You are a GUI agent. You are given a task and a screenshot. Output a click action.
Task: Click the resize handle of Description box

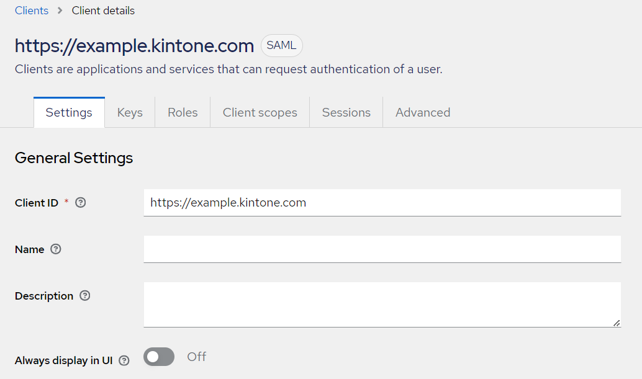tap(616, 323)
